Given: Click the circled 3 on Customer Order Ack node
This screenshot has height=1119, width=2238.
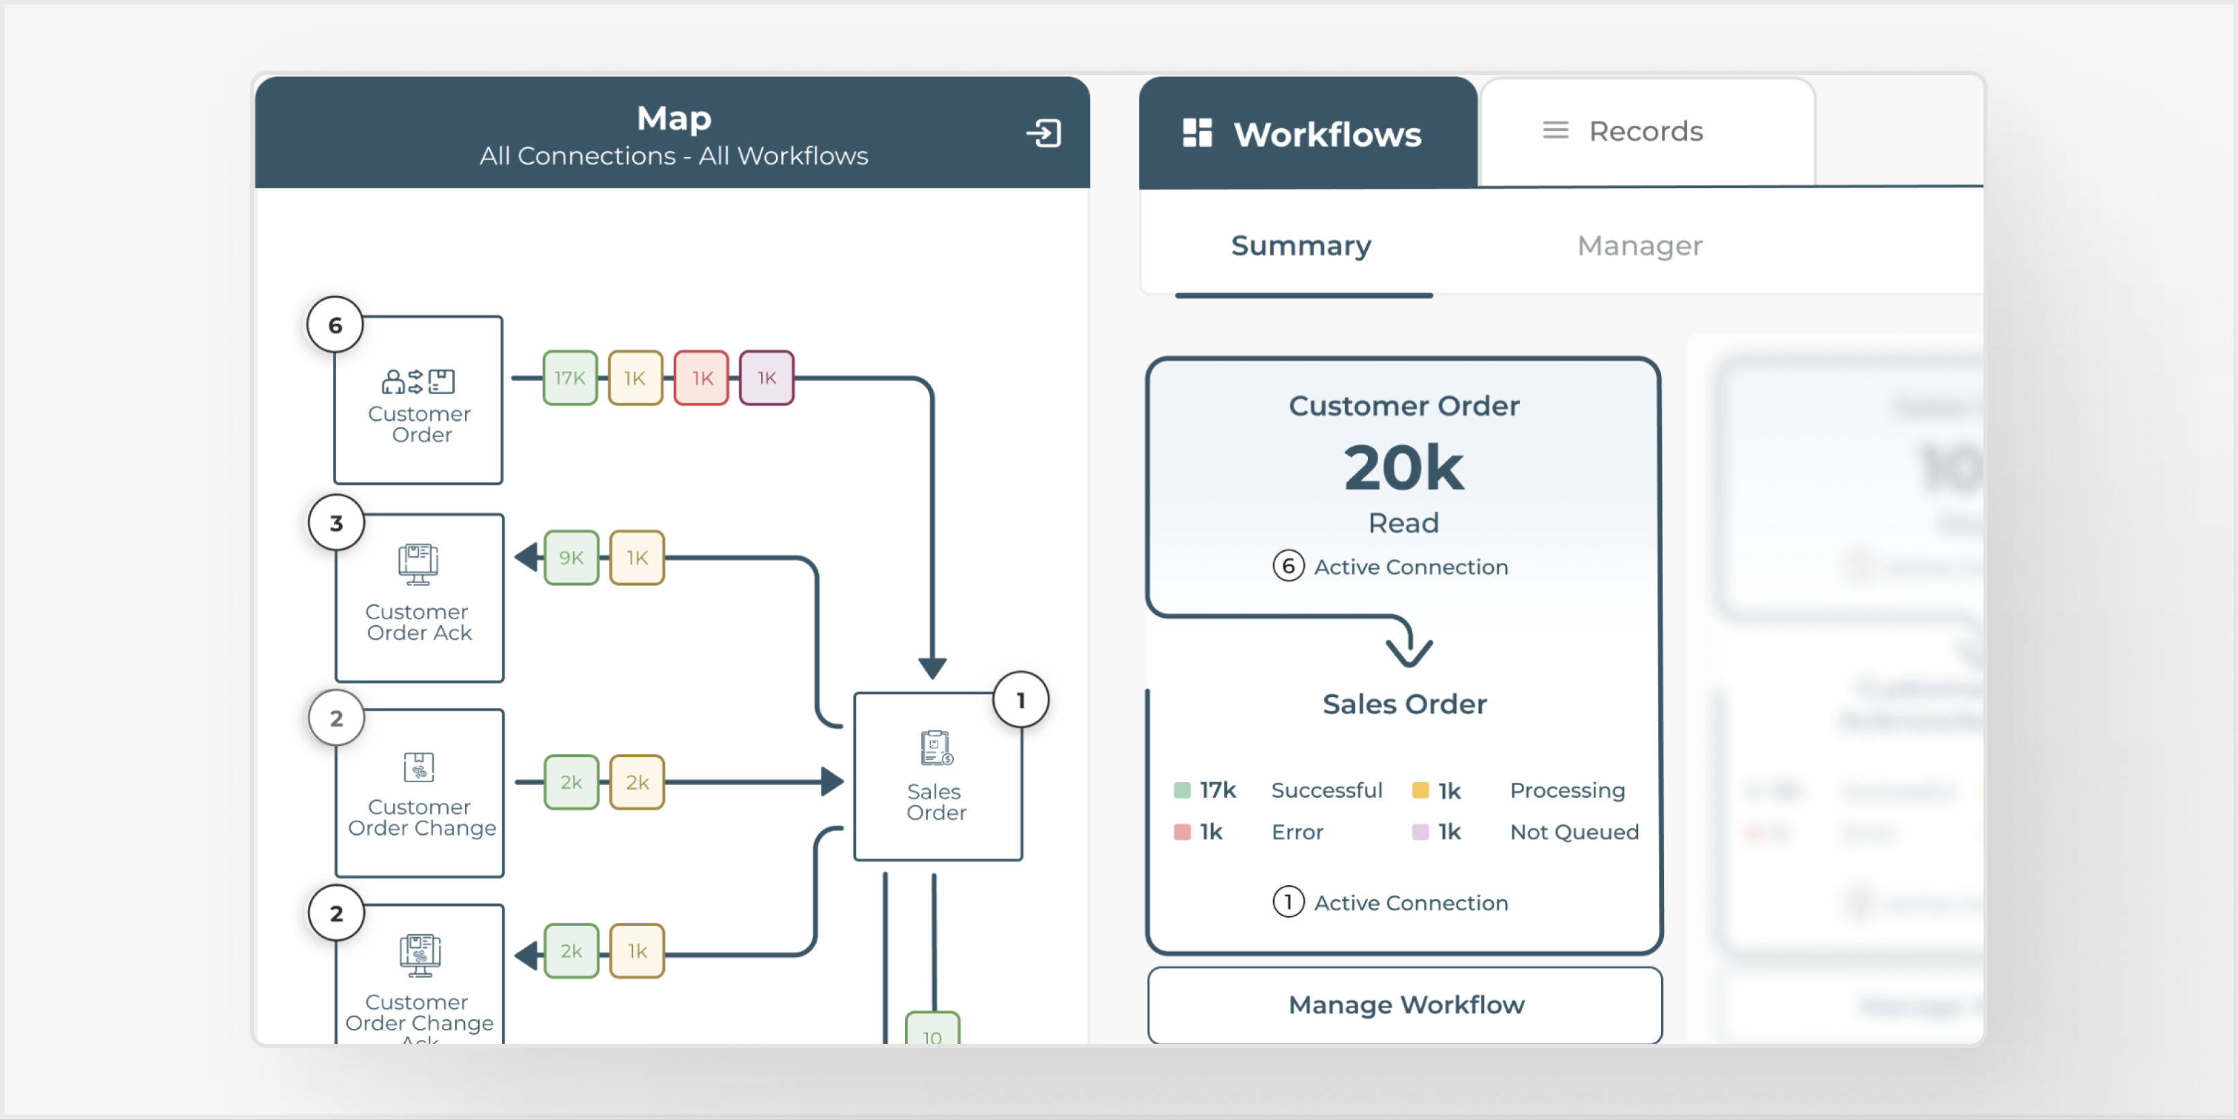Looking at the screenshot, I should [x=336, y=523].
